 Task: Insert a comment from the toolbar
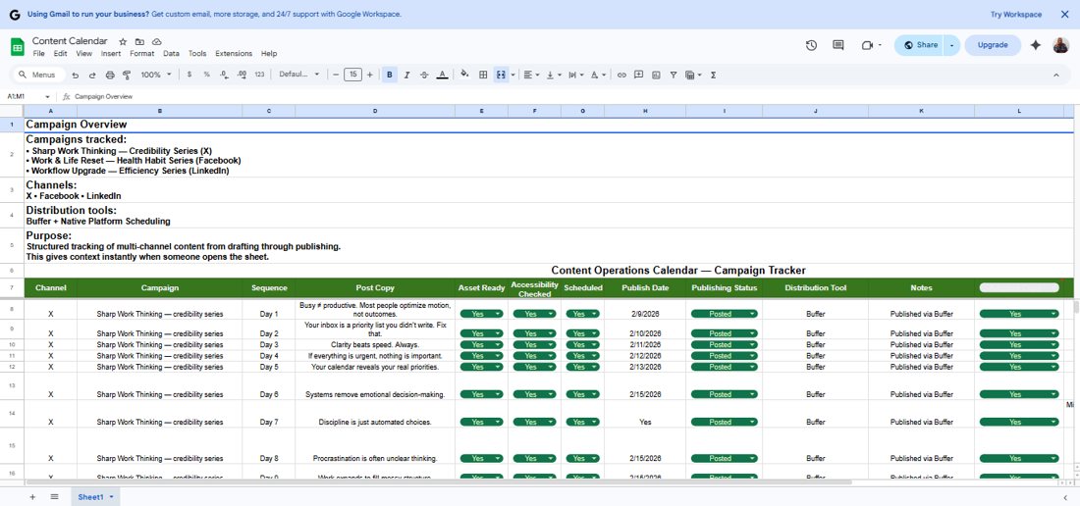pyautogui.click(x=638, y=75)
